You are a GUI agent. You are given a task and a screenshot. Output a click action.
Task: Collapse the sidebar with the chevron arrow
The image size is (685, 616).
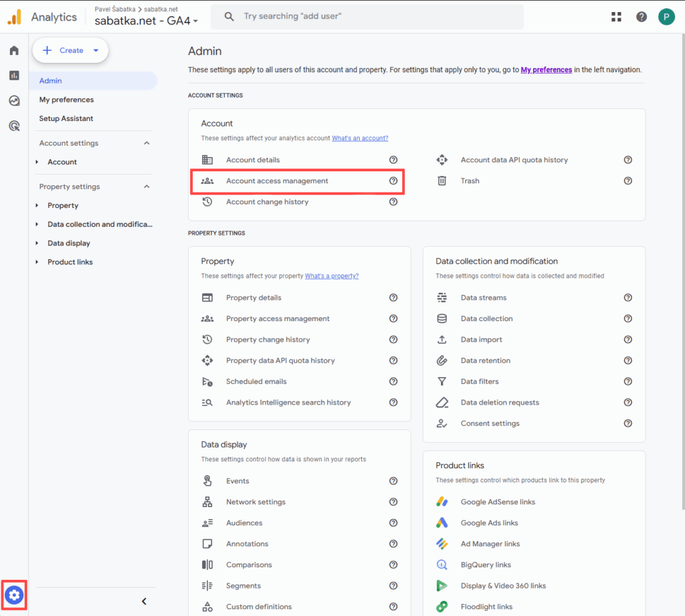tap(144, 601)
